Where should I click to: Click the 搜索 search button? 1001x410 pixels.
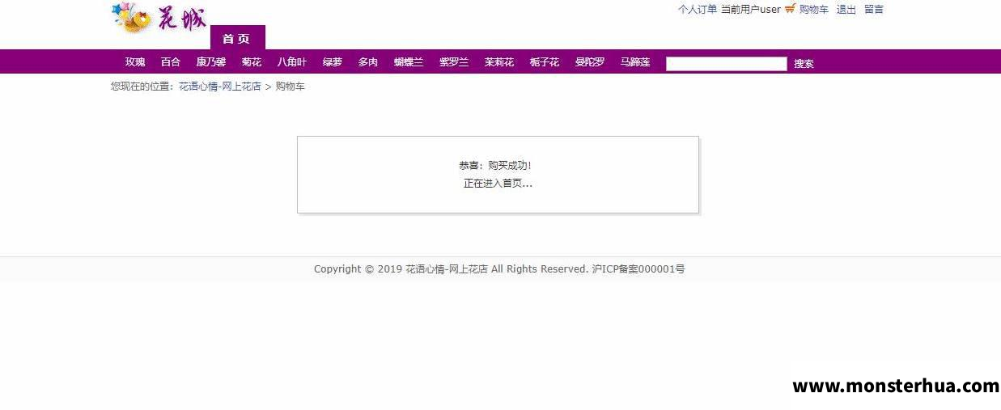(x=804, y=64)
